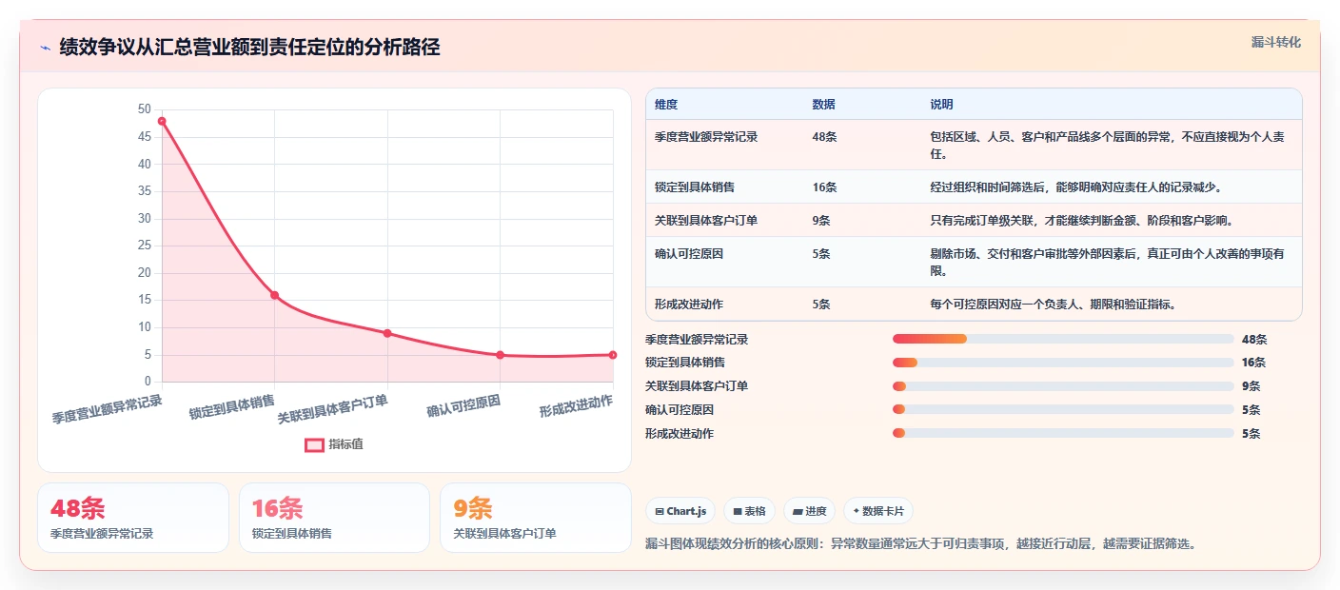
Task: Click the 季度营业额异常记录 progress bar
Action: click(1063, 339)
